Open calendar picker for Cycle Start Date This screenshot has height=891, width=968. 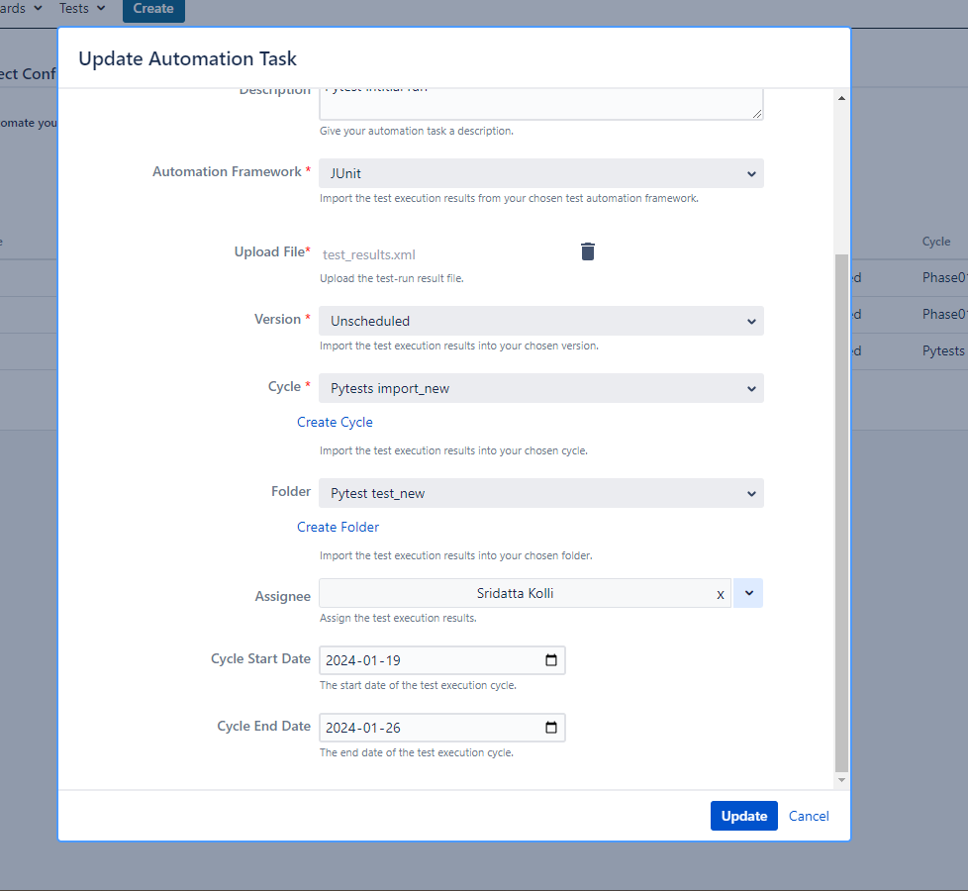pyautogui.click(x=551, y=660)
